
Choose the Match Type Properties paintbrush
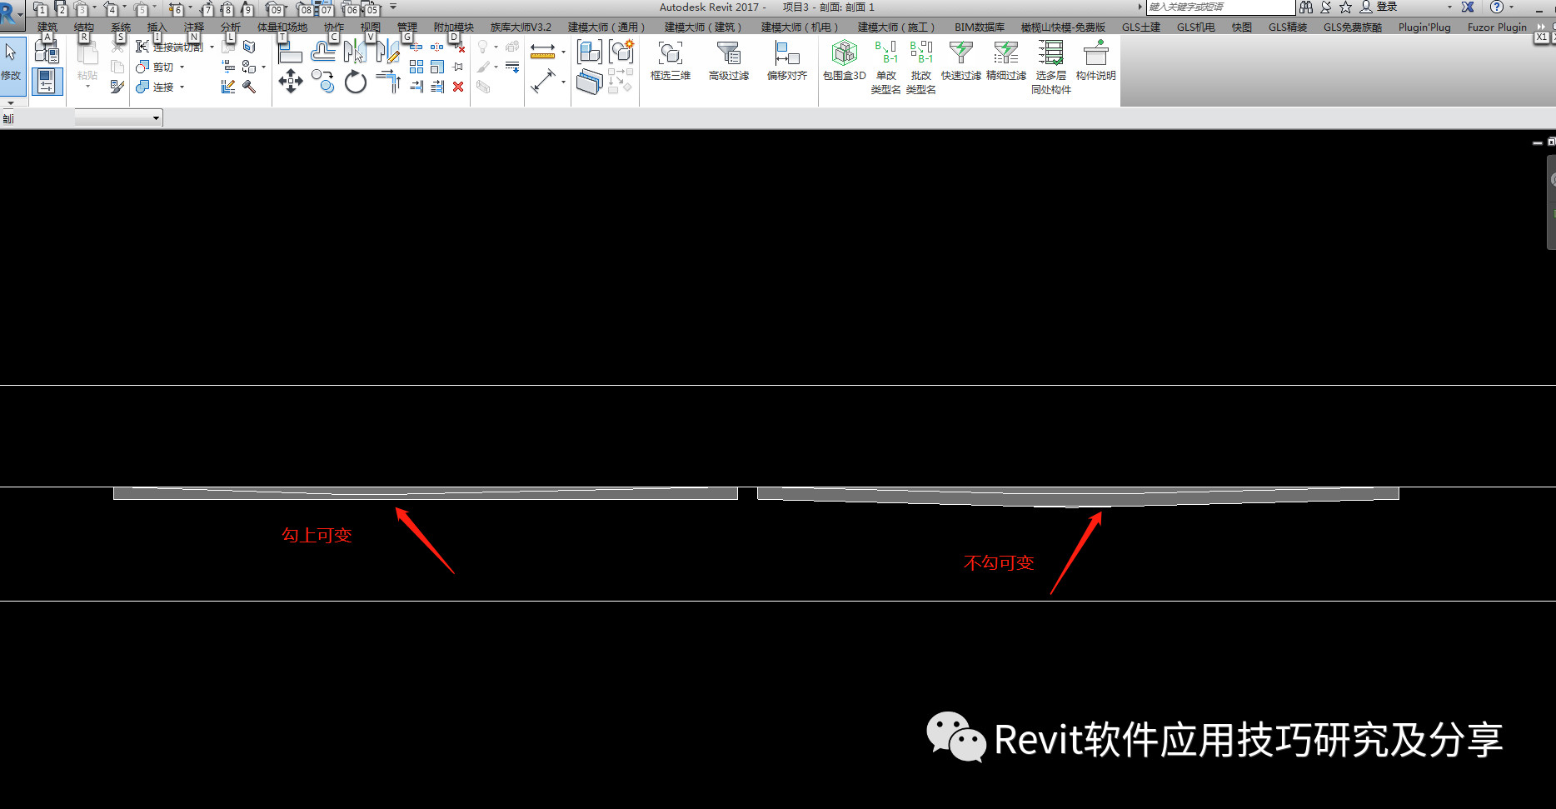point(117,87)
